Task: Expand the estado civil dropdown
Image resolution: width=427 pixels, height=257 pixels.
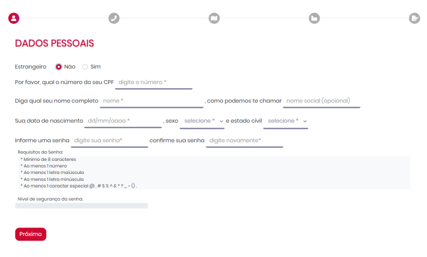Action: click(x=287, y=121)
